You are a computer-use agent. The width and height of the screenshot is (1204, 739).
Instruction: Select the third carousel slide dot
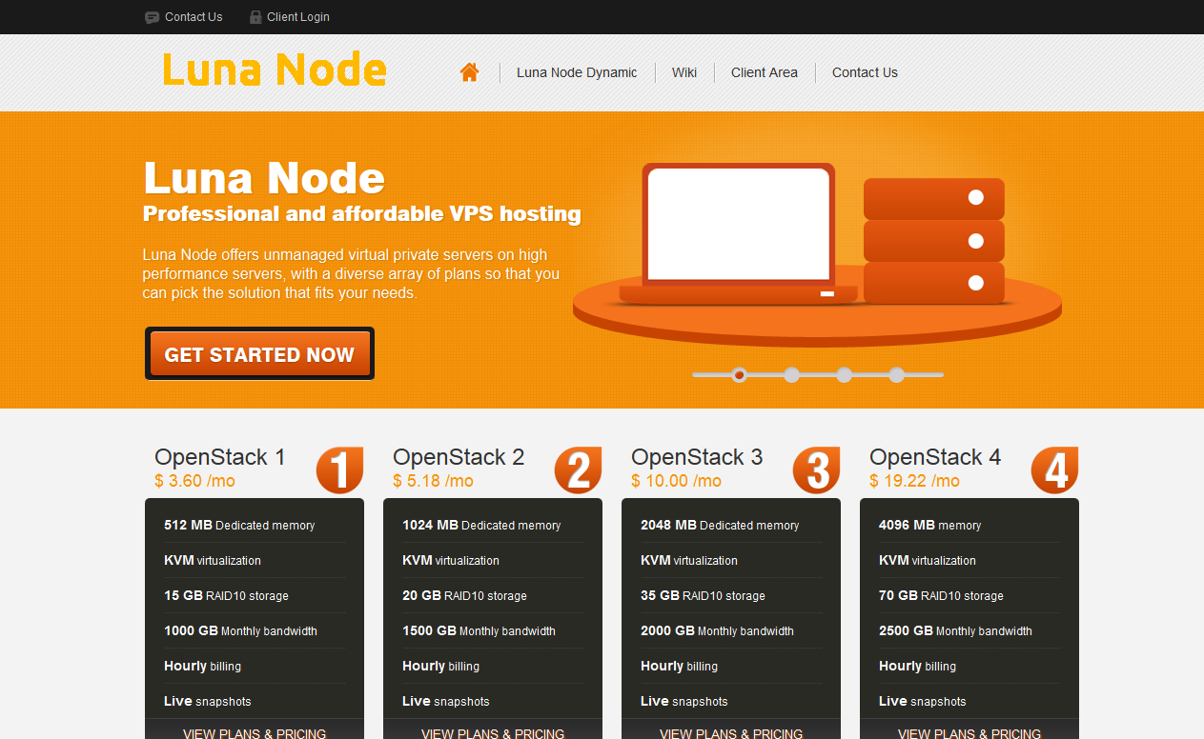click(844, 375)
